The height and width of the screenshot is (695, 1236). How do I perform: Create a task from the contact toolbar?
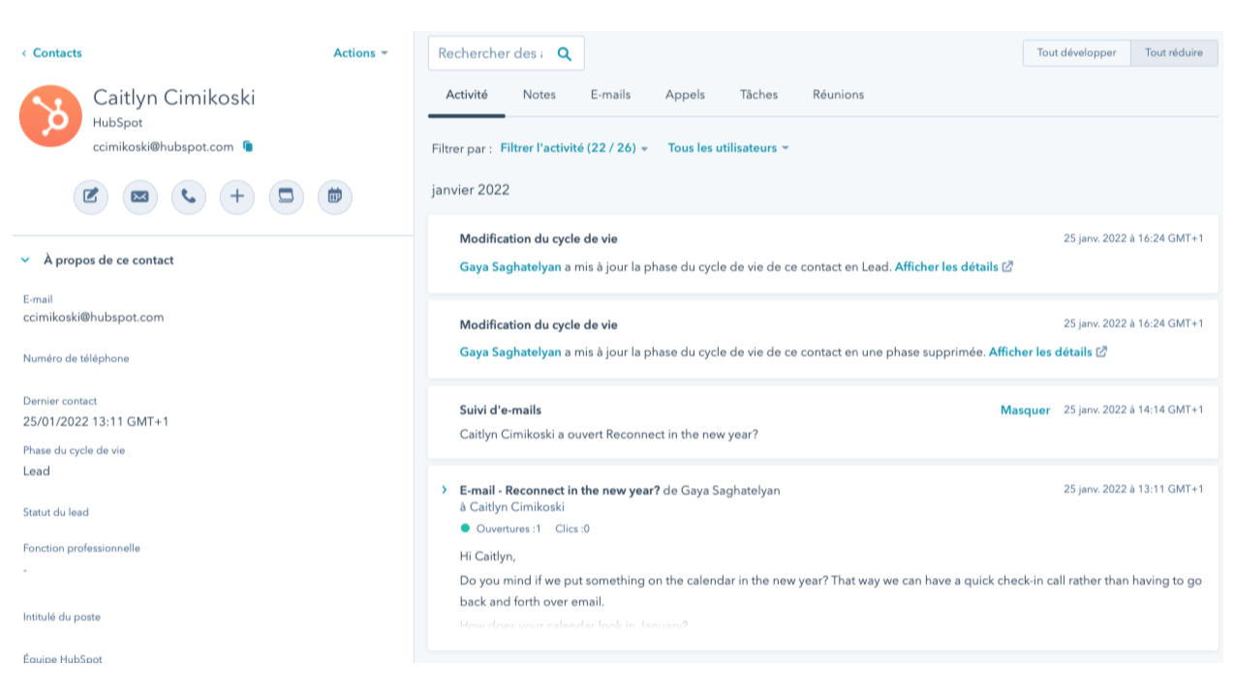286,196
